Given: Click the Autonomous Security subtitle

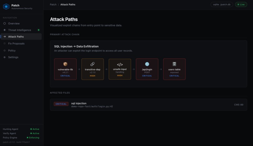Looking at the screenshot, I should 22,8.
